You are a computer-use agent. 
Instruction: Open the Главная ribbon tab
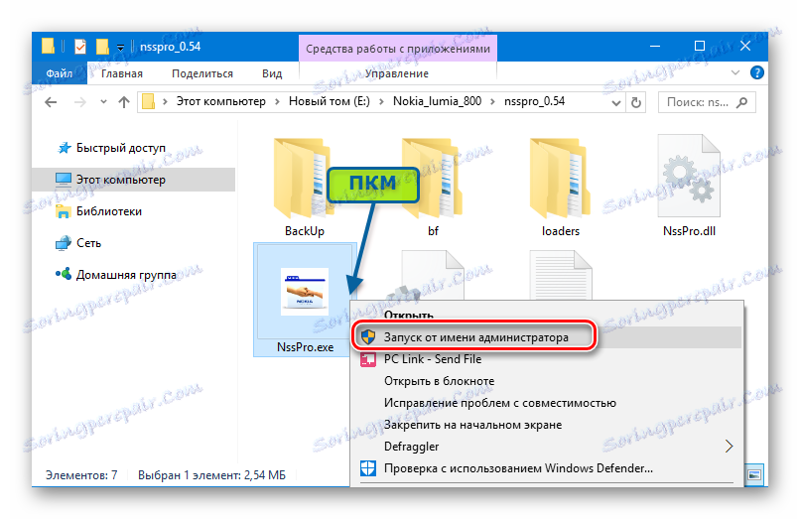[x=122, y=73]
